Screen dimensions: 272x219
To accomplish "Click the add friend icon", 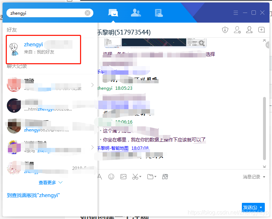I will tap(249, 30).
